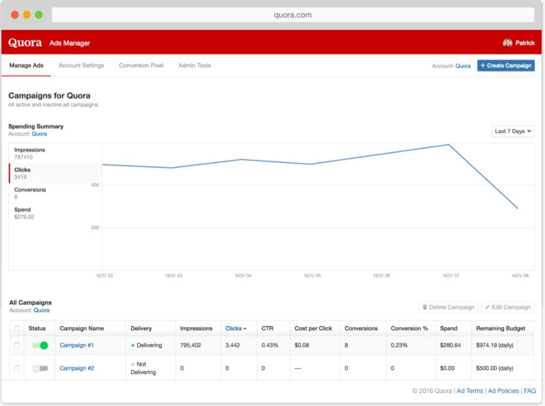
Task: Click the yellow minimize window dot
Action: (x=27, y=15)
